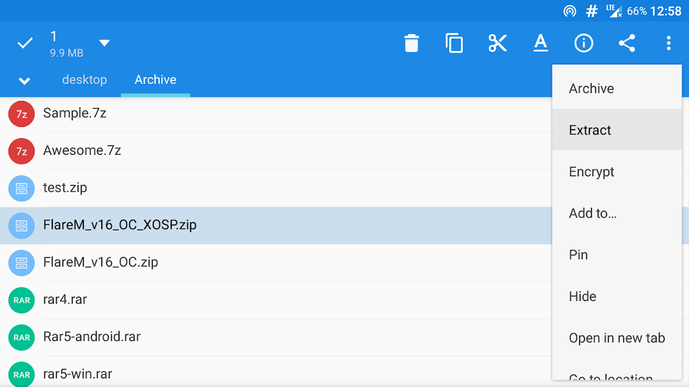689x387 pixels.
Task: Select Encrypt in the overflow menu
Action: 592,172
